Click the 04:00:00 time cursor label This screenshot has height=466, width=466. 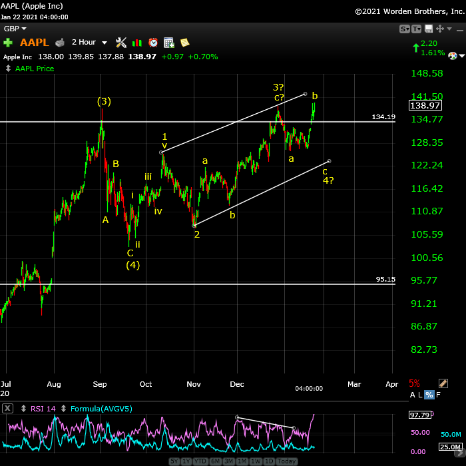click(x=309, y=389)
